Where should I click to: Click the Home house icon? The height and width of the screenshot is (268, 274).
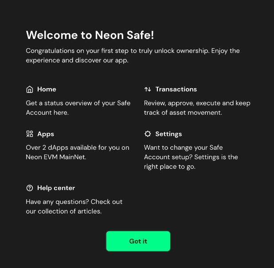[x=30, y=89]
